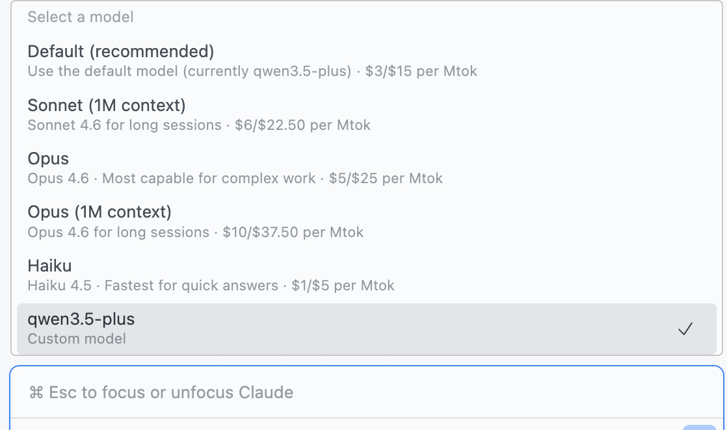
Task: Click the ⌘ symbol in the prompt box
Action: [x=36, y=393]
